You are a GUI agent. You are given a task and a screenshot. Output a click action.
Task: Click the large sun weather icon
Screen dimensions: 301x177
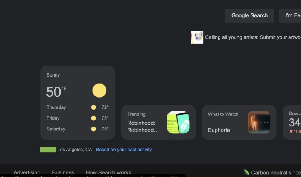coord(99,90)
